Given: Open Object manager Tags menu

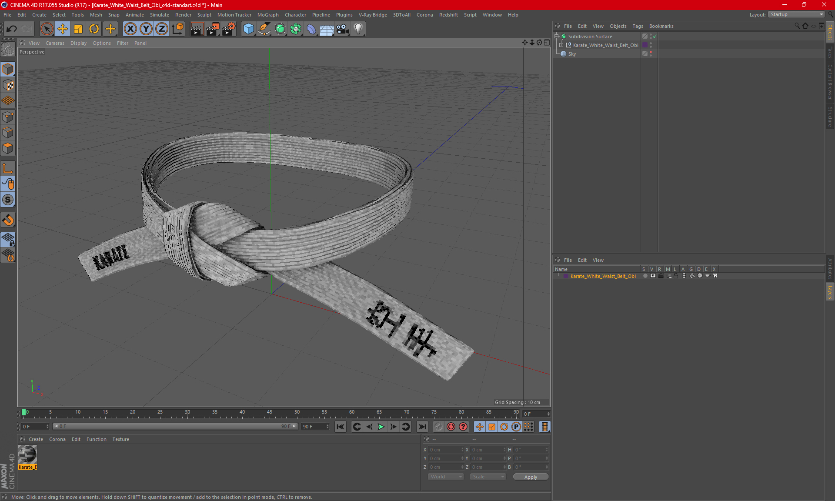Looking at the screenshot, I should coord(638,26).
